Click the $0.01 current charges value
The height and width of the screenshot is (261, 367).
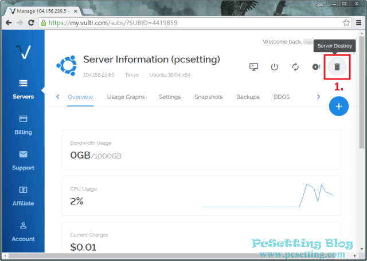tap(83, 247)
